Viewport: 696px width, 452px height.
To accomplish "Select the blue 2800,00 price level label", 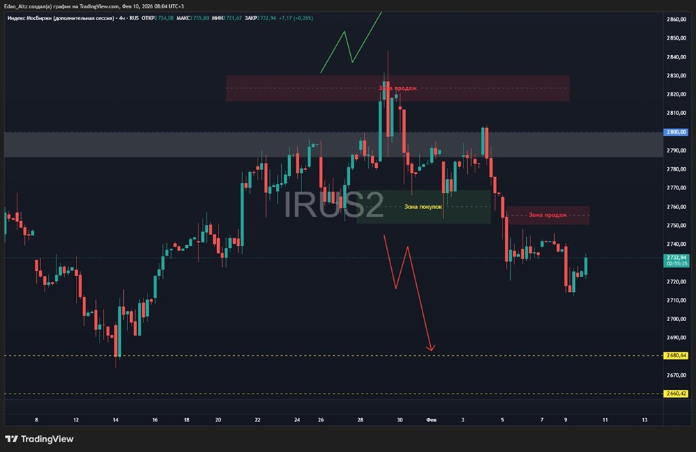I will pyautogui.click(x=676, y=132).
